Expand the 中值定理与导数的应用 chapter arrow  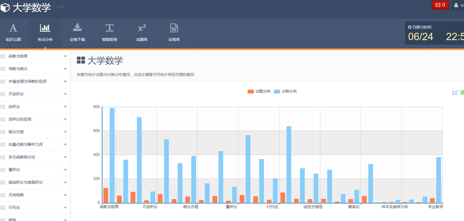coord(65,82)
